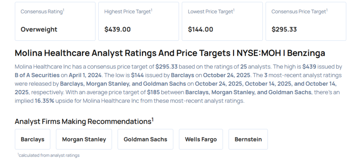Click $295.33 in the Consensus Price Target card

pyautogui.click(x=284, y=29)
